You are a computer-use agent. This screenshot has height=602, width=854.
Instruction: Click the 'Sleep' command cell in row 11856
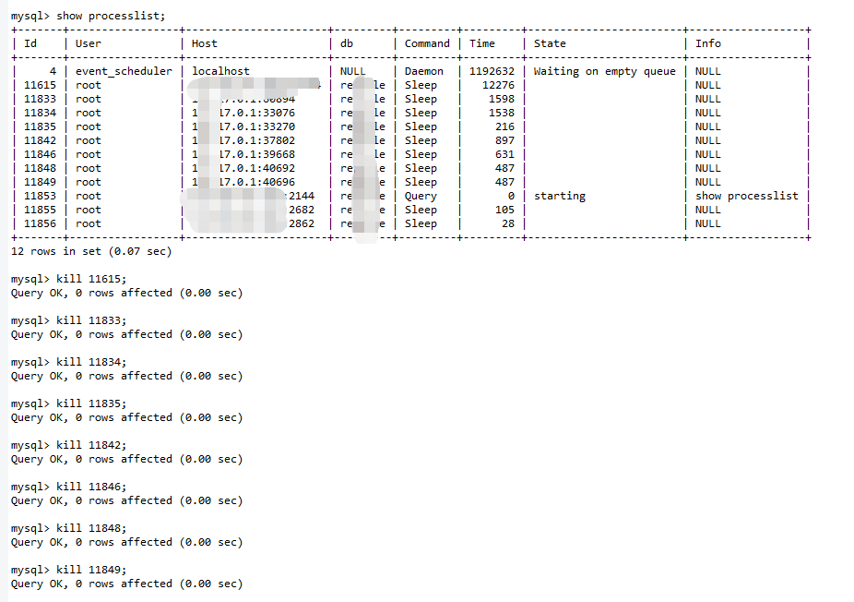pos(421,223)
